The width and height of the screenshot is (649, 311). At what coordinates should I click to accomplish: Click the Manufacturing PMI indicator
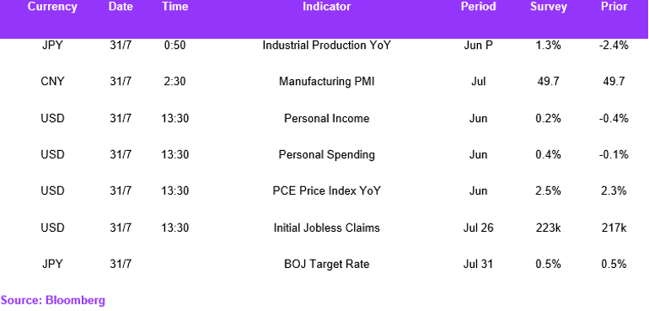click(326, 82)
